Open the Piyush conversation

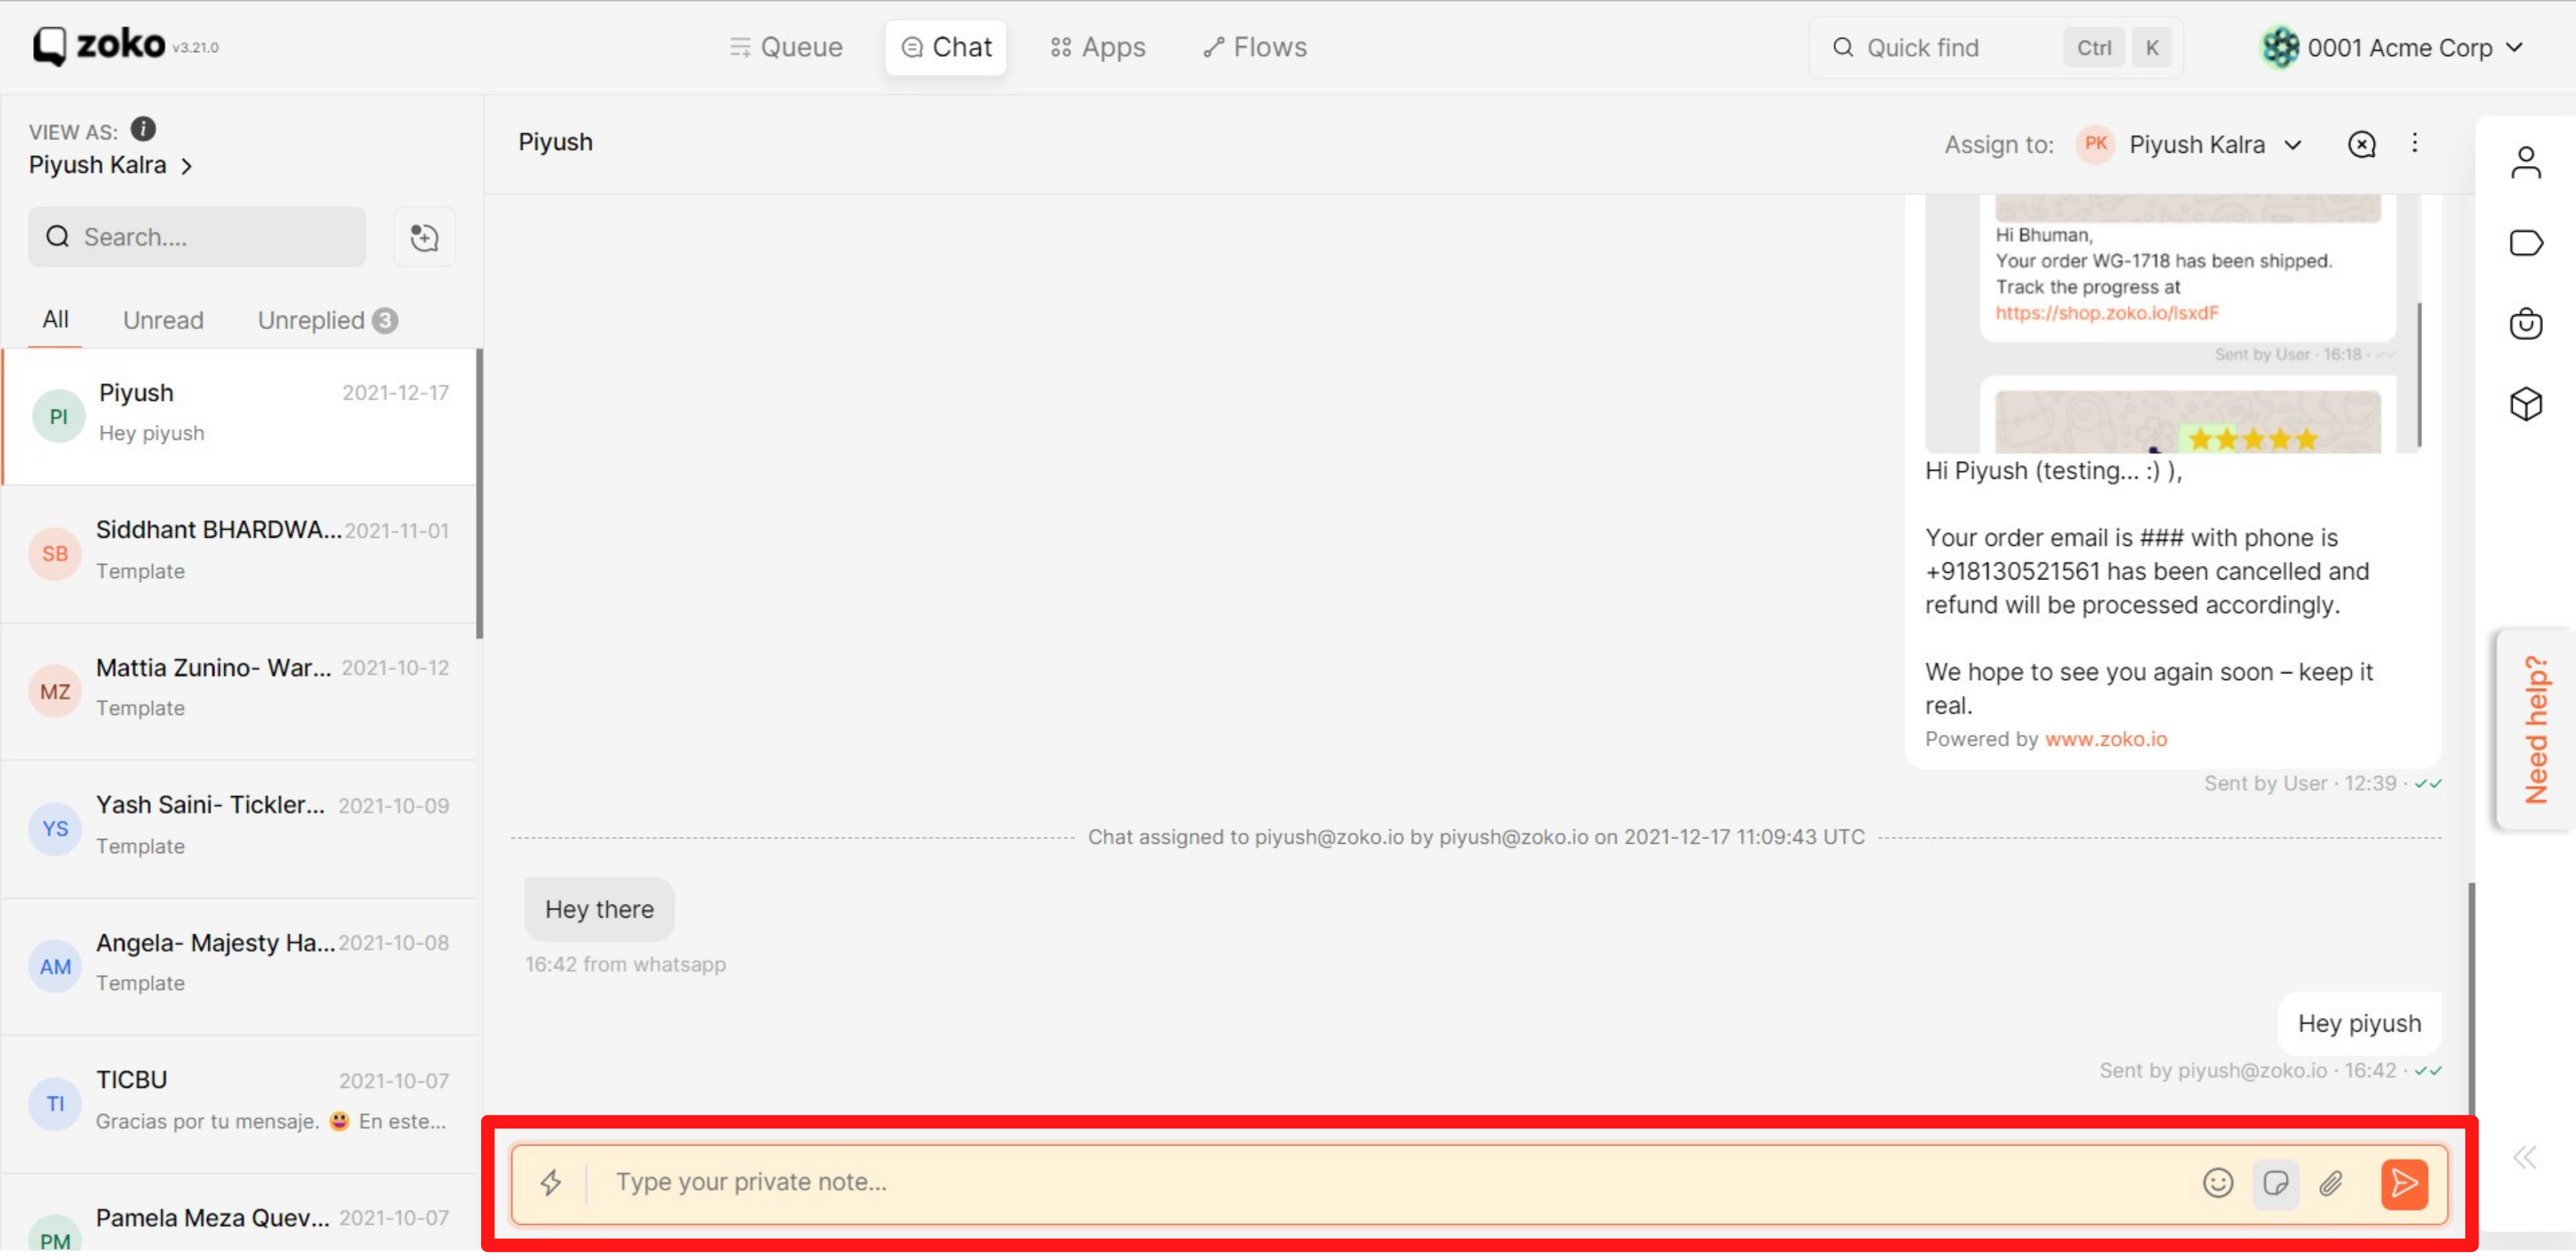[x=240, y=417]
